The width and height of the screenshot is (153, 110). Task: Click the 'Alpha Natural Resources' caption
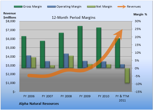(x=39, y=103)
